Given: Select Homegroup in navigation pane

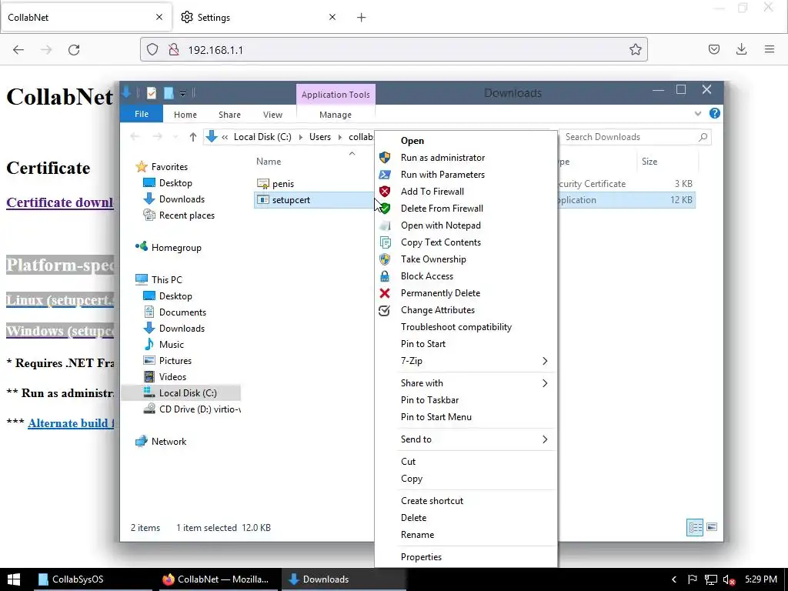Looking at the screenshot, I should tap(176, 248).
